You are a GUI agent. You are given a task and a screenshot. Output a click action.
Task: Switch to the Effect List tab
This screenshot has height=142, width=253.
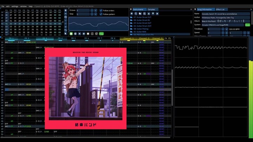[220, 9]
